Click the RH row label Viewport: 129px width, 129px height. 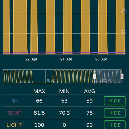14,101
